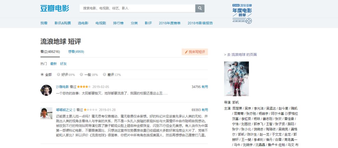Open 电视剧 navigation item

(x=101, y=23)
